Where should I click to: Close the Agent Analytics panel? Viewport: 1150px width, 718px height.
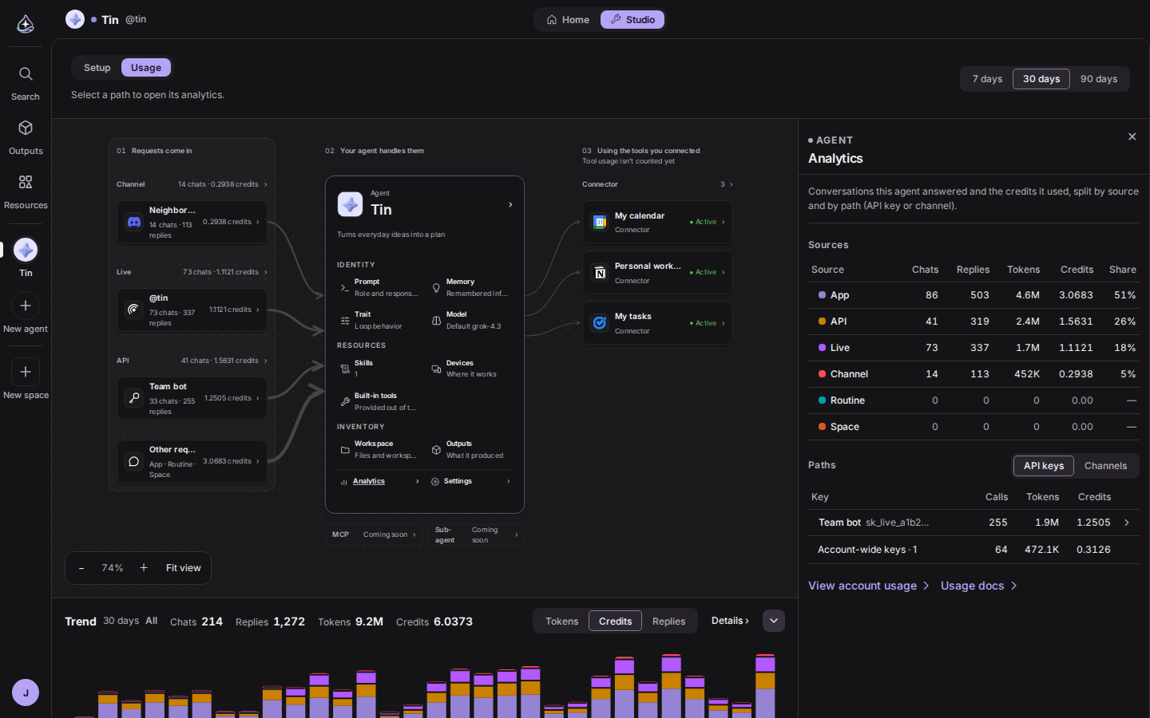click(1132, 136)
